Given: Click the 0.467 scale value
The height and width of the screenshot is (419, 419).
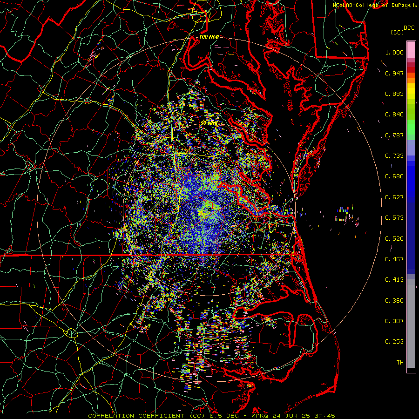Looking at the screenshot, I should (x=394, y=259).
